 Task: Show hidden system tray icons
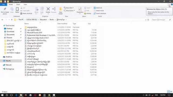(144, 95)
